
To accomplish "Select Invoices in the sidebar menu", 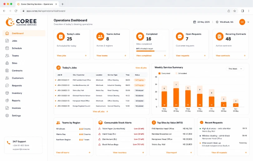I will (24, 108).
